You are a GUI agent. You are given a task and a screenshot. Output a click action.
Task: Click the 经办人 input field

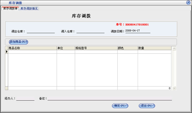pyautogui.click(x=25, y=98)
